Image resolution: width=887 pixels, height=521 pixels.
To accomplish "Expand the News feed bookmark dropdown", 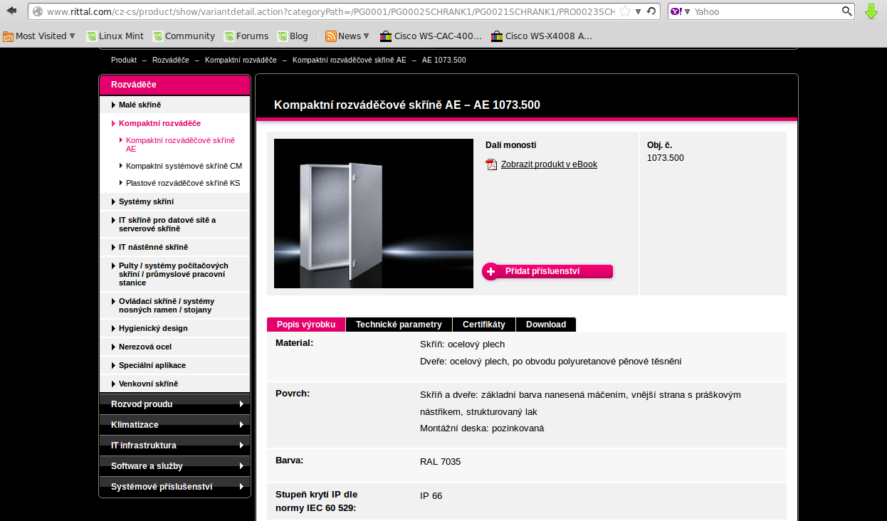I will [x=347, y=36].
